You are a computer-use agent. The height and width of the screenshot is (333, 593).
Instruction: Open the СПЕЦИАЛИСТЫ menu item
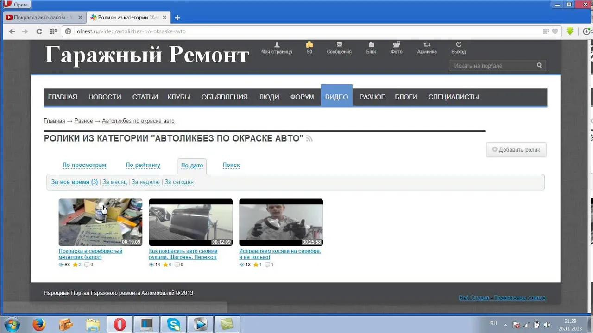click(454, 97)
